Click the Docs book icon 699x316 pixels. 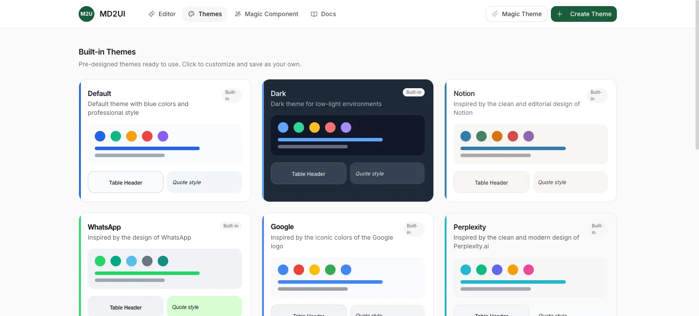pyautogui.click(x=314, y=14)
